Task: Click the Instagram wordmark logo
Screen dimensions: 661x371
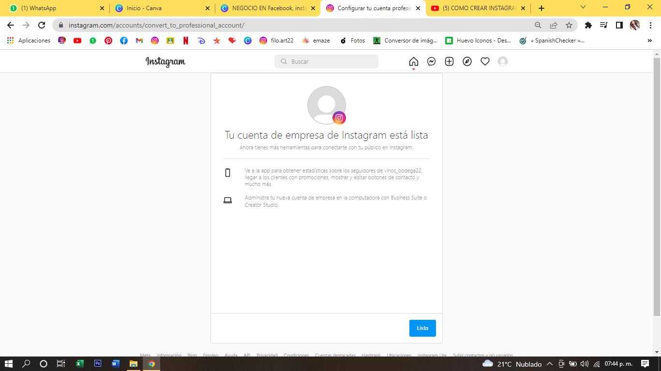Action: (165, 61)
